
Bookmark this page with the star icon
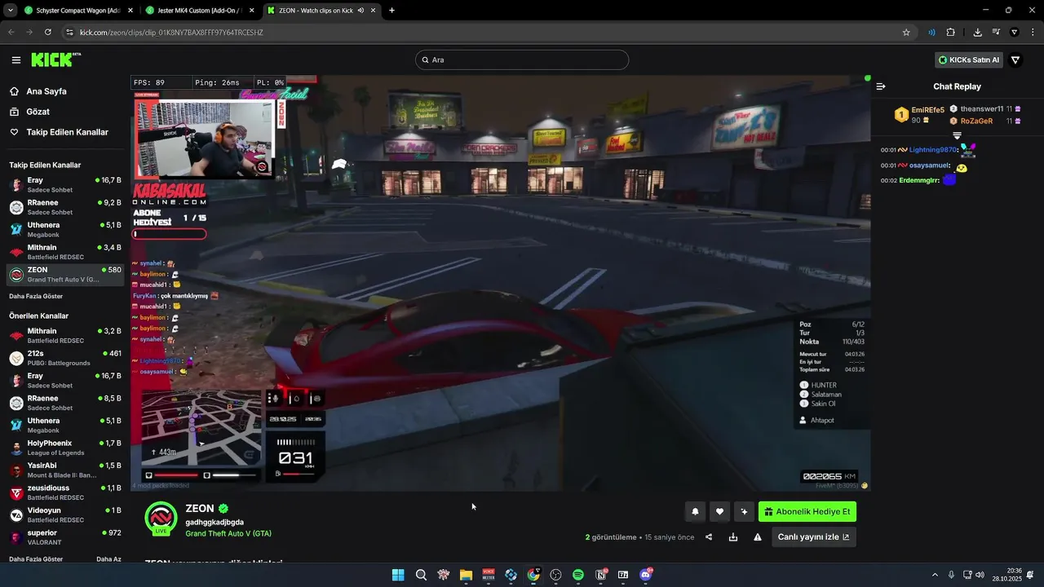906,33
